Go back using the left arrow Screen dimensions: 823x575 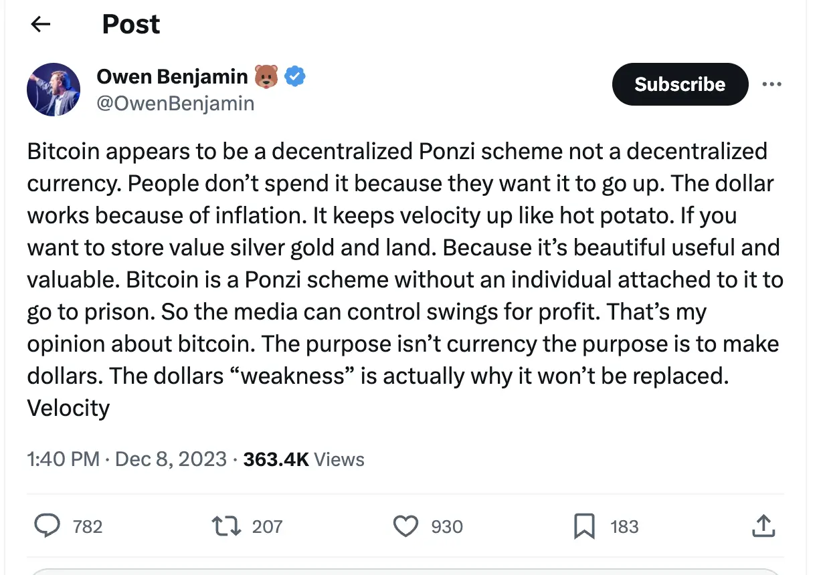41,25
